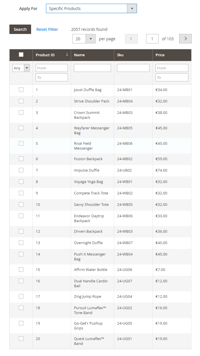Go to the next page arrow
The width and height of the screenshot is (200, 356).
coord(185,39)
